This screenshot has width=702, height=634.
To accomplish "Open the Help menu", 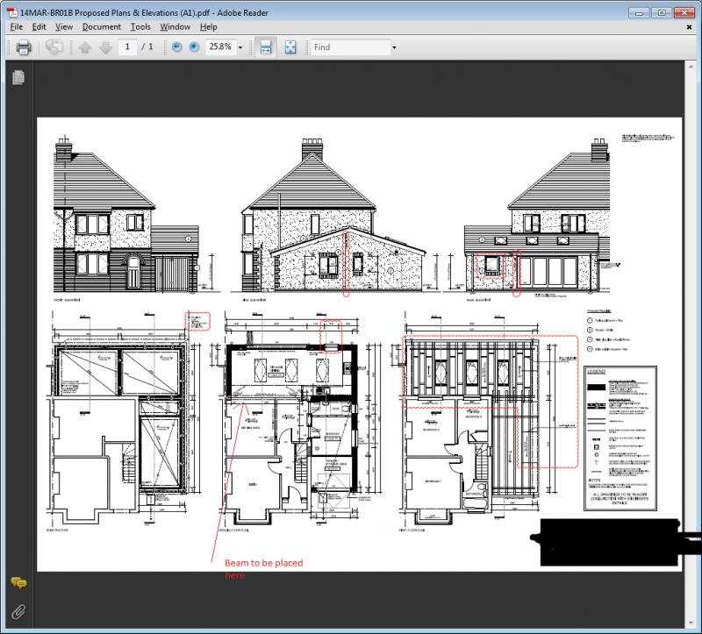I will pyautogui.click(x=208, y=26).
